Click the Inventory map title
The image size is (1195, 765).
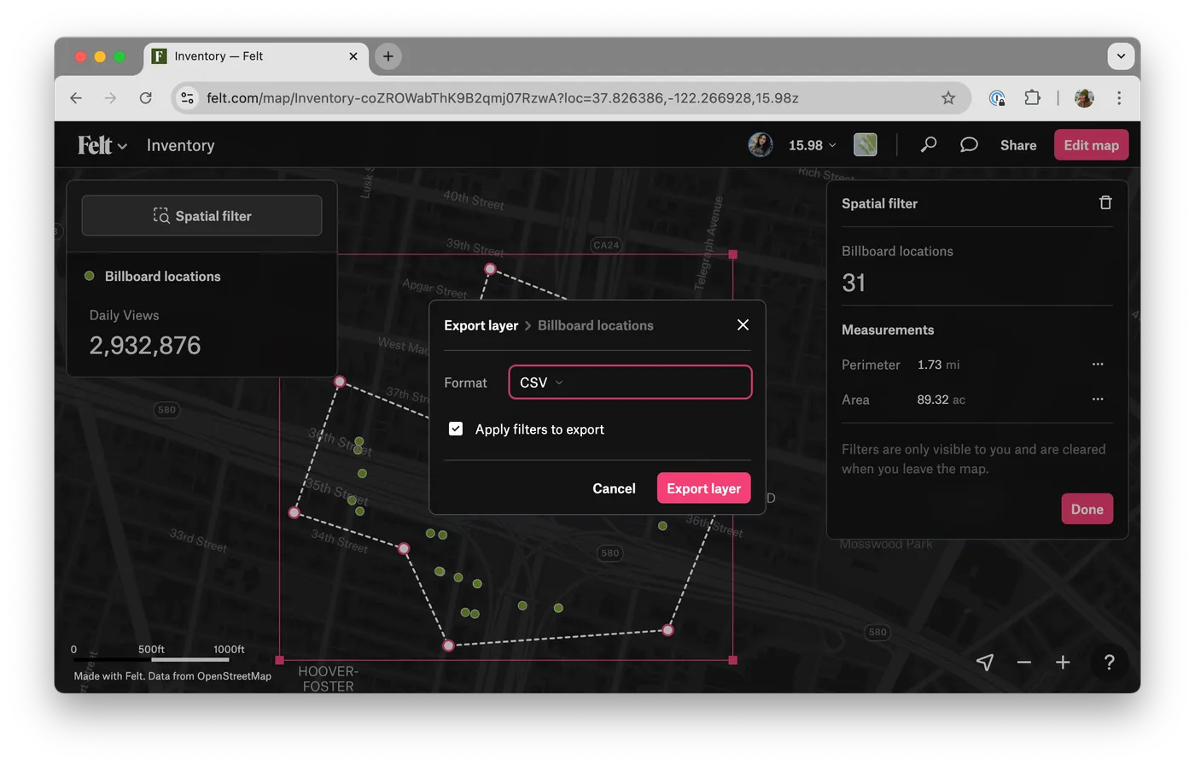tap(180, 145)
